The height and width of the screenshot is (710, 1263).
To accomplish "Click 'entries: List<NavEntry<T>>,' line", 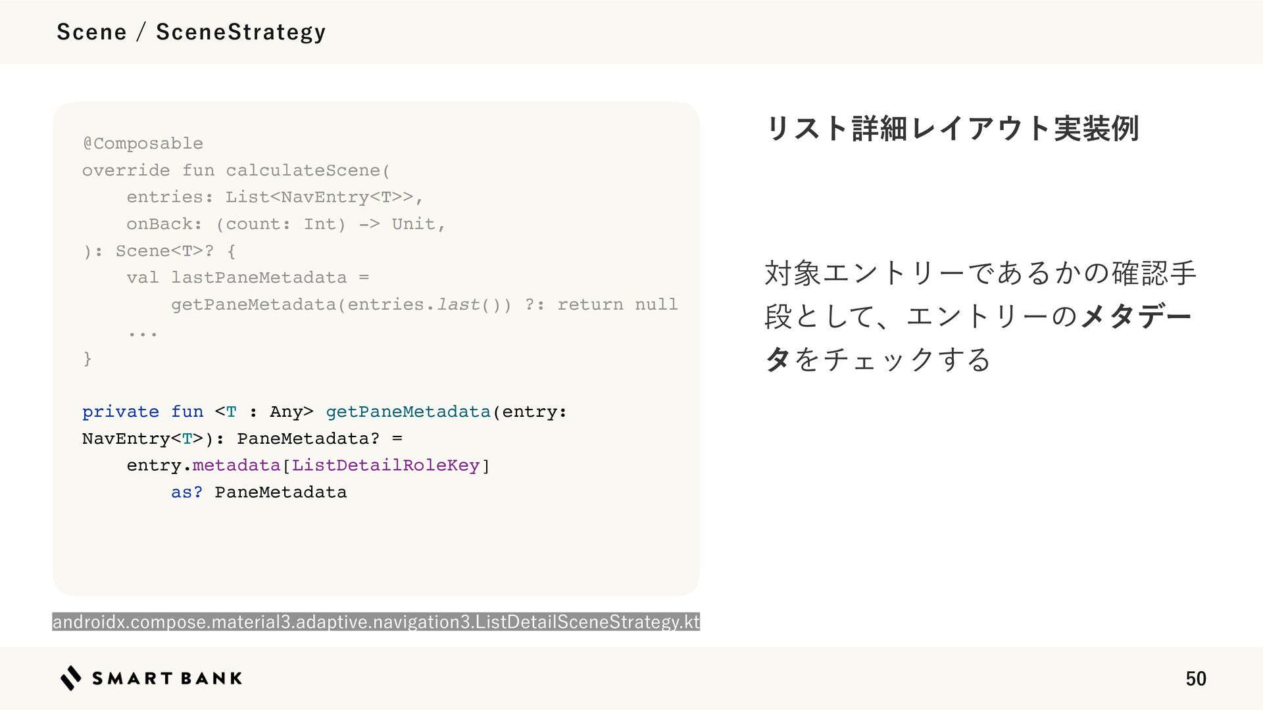I will [275, 197].
